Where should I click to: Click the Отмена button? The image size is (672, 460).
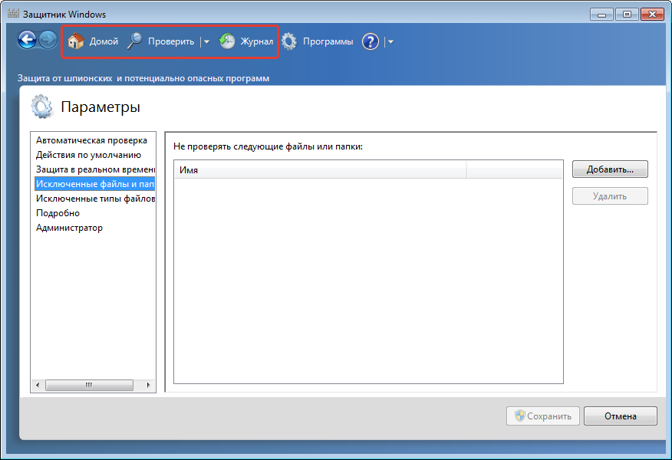click(x=620, y=416)
